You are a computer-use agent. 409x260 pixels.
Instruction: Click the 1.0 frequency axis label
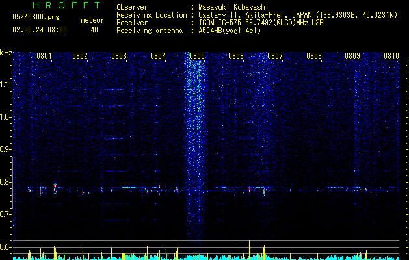pyautogui.click(x=5, y=117)
